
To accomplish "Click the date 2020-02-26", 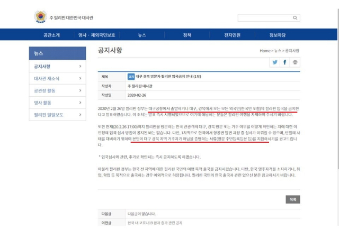I will coord(137,95).
